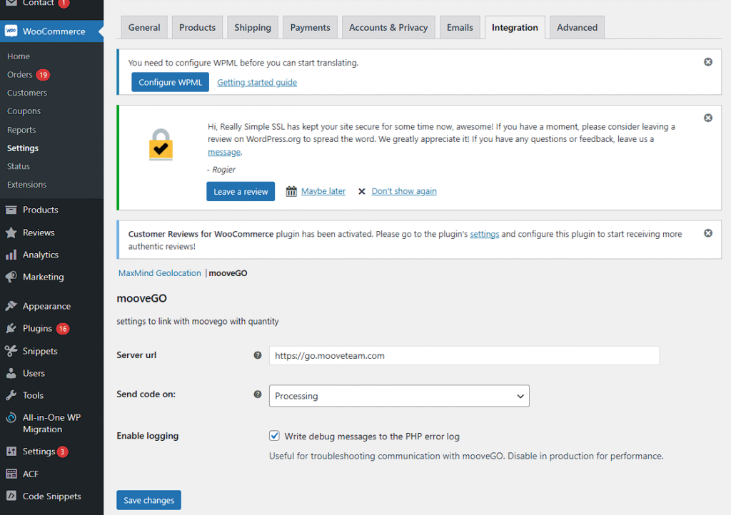Click the Products box icon in sidebar
The image size is (731, 515).
pos(11,210)
